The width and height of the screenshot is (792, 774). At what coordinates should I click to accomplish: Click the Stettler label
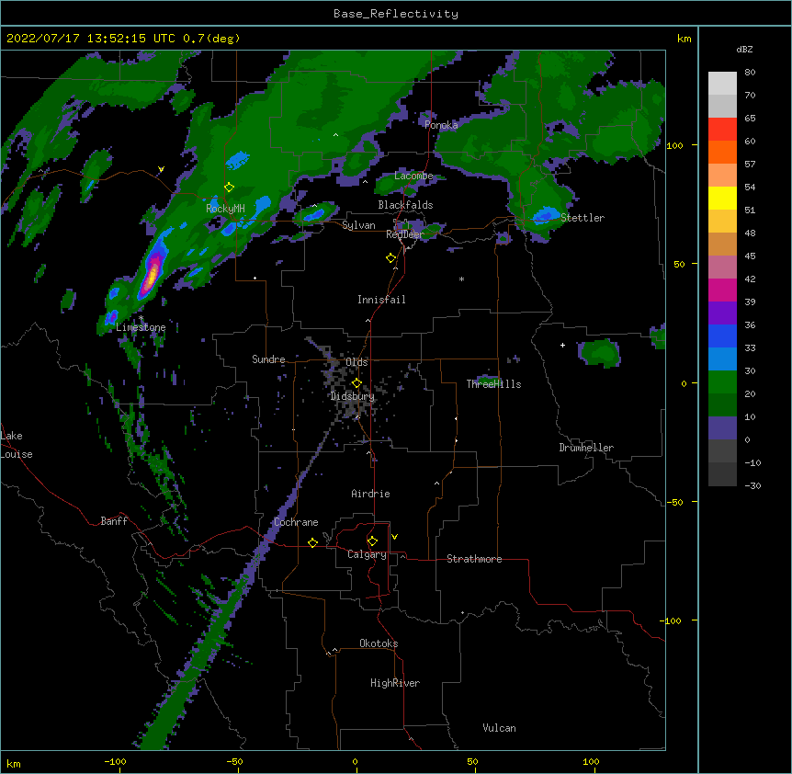[583, 218]
